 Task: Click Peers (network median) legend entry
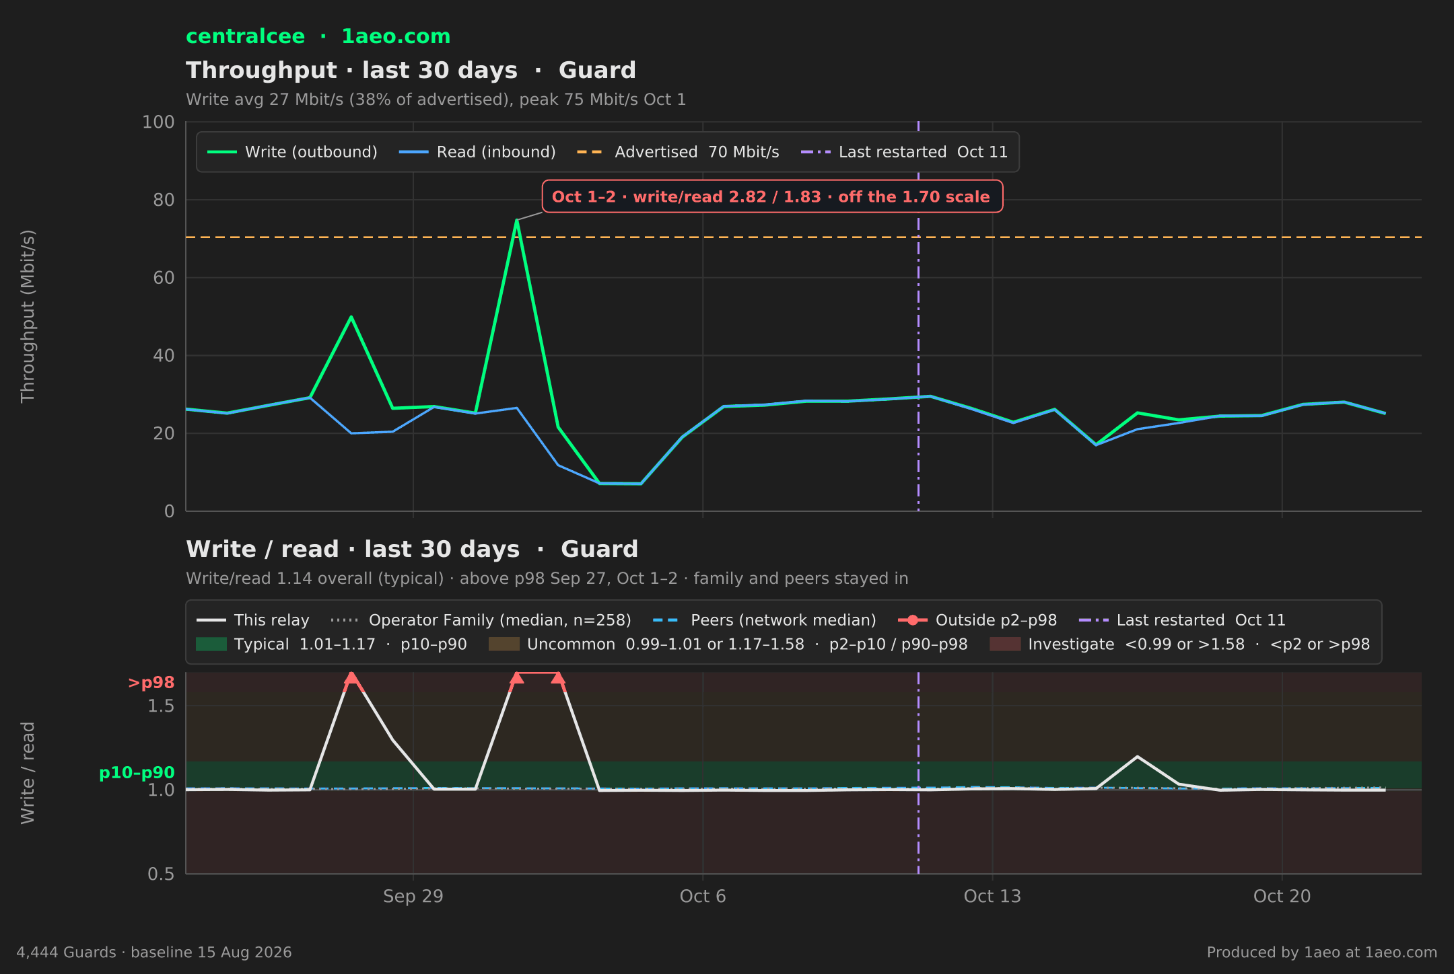764,620
